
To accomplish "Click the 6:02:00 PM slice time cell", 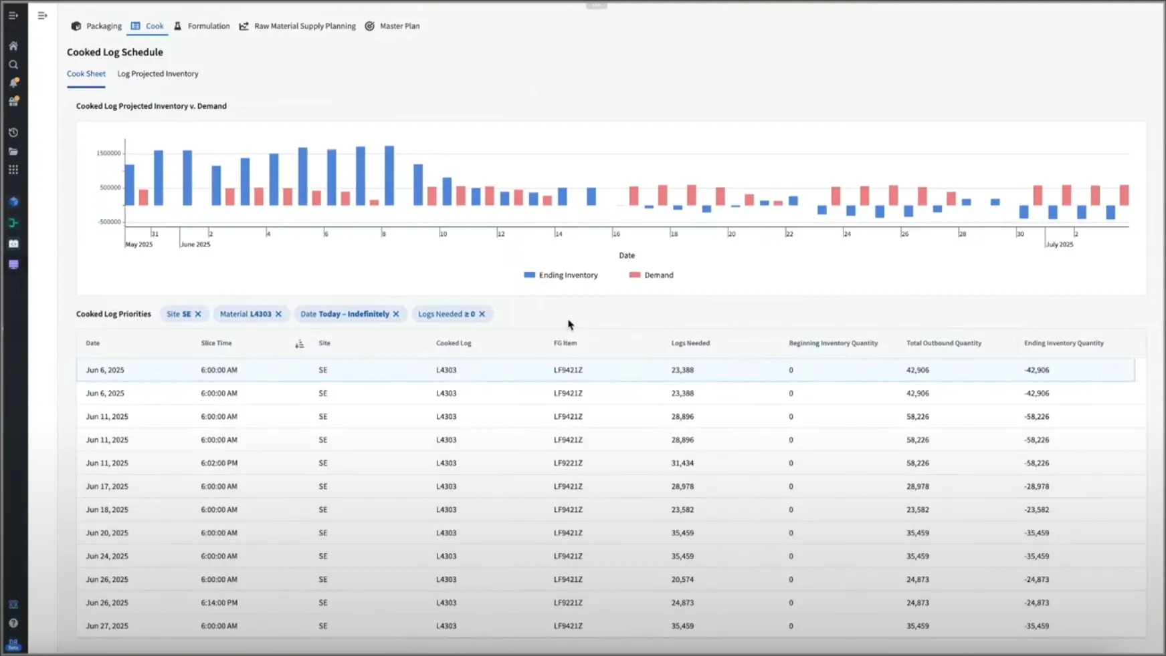I will click(x=219, y=463).
